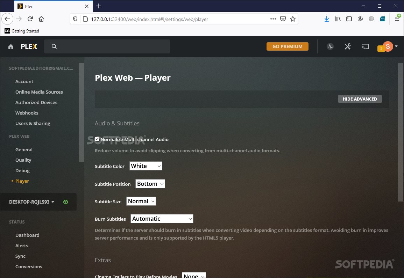Go back with the browser back arrow

click(7, 19)
